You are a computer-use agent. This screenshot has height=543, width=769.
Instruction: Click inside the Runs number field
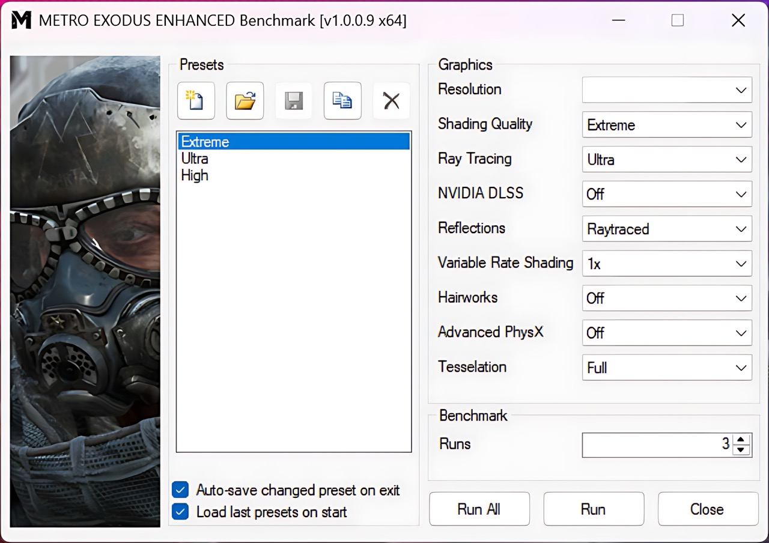tap(658, 444)
